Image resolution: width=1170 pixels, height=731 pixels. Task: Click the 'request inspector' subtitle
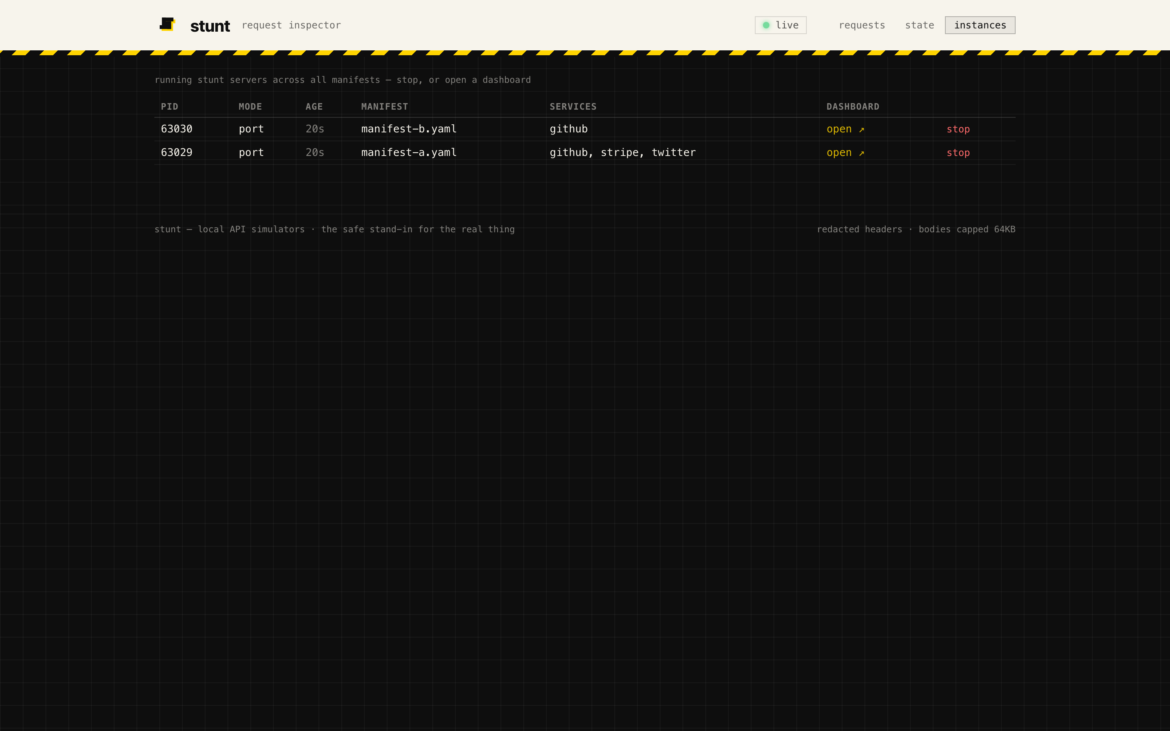click(x=291, y=25)
